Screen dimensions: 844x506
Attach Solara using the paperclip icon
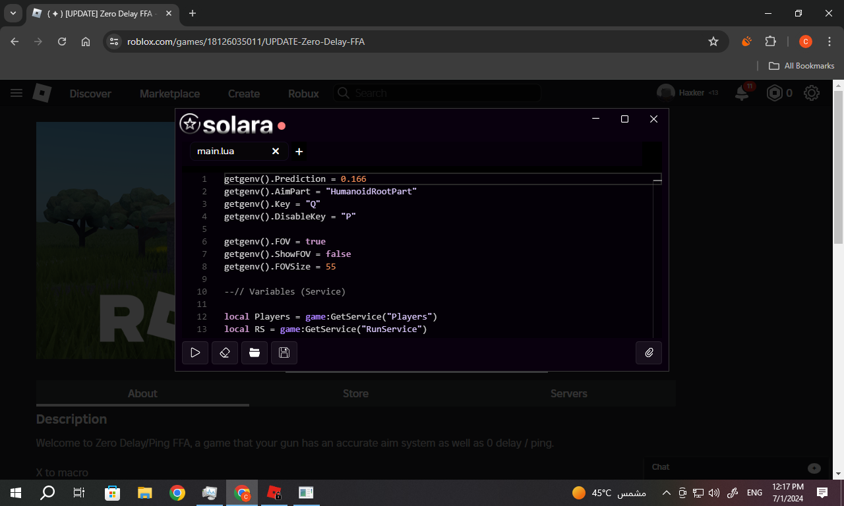coord(649,352)
